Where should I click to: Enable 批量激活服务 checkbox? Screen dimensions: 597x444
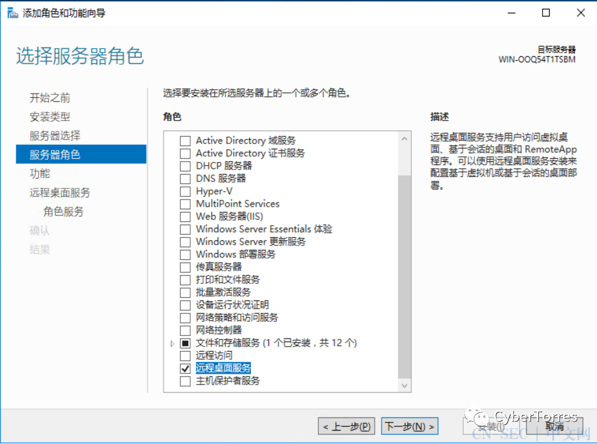tap(186, 293)
